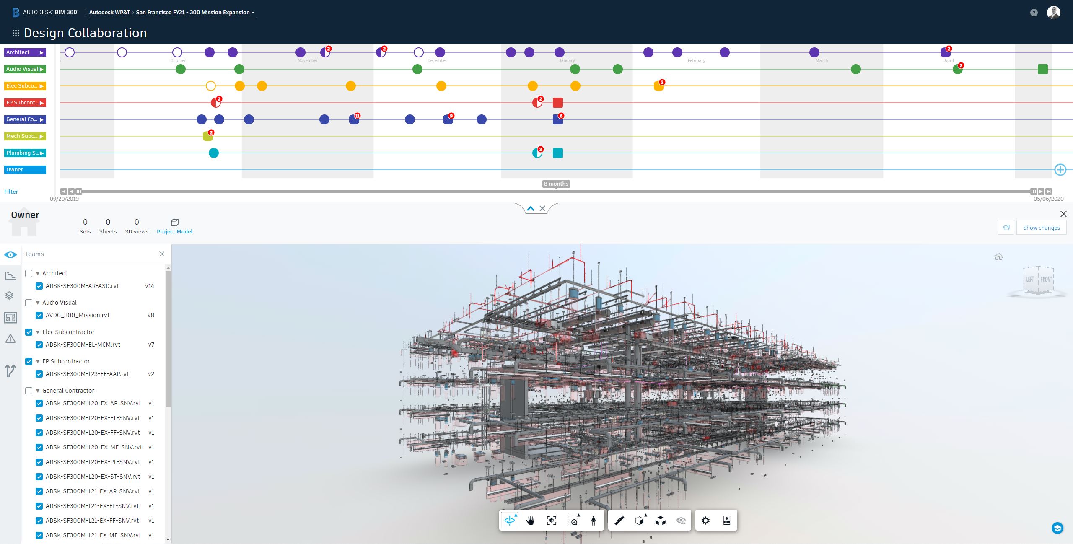Open the Sheets tab

(x=108, y=226)
